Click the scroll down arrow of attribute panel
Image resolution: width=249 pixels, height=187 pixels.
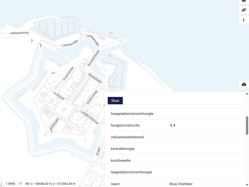coord(247,185)
